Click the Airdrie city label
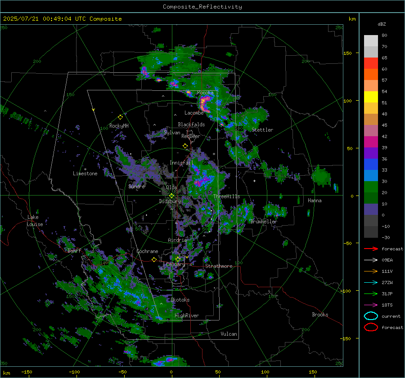 pyautogui.click(x=177, y=240)
